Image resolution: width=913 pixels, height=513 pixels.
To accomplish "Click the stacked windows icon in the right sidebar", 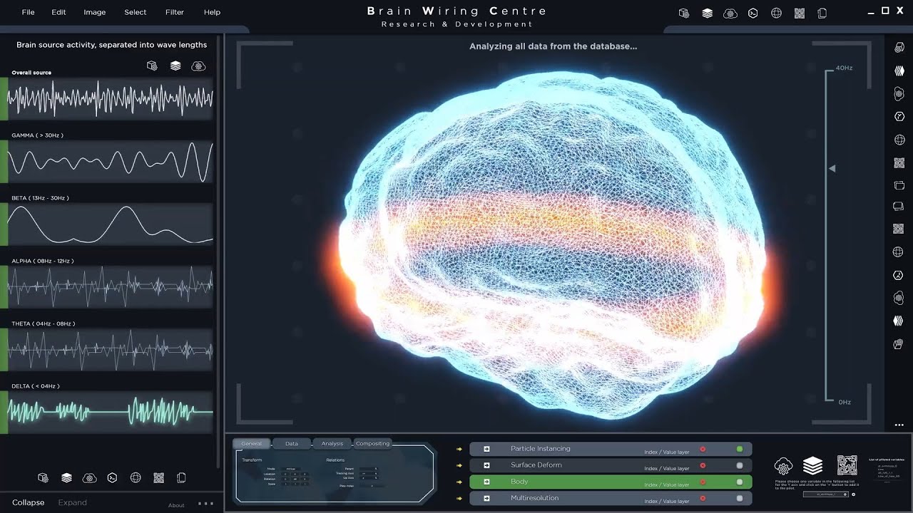I will pos(899,185).
